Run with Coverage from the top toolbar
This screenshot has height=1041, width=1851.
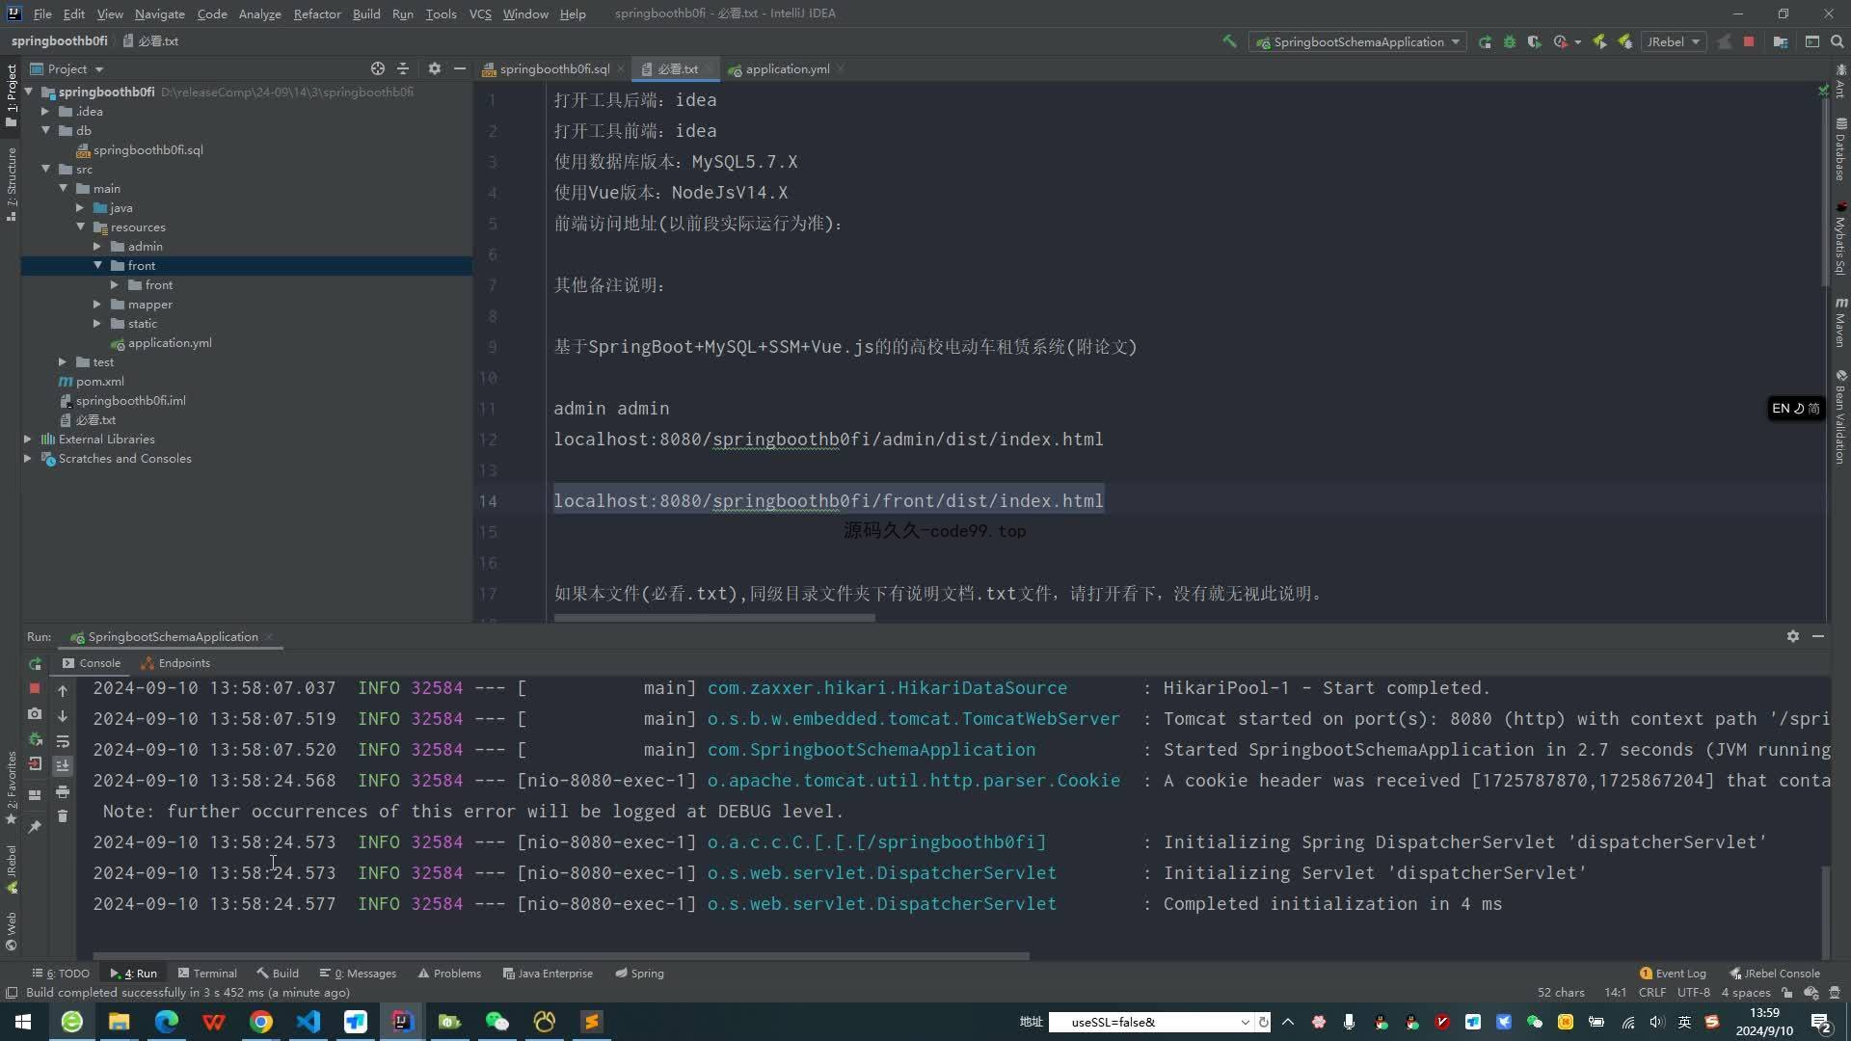1535,41
